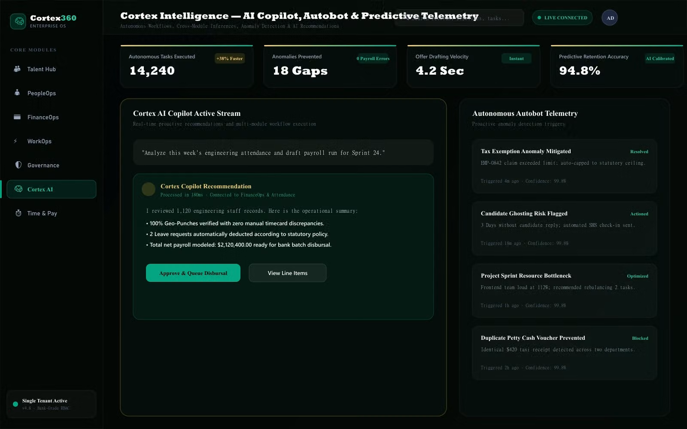
Task: Click the View Line Items button
Action: point(288,273)
